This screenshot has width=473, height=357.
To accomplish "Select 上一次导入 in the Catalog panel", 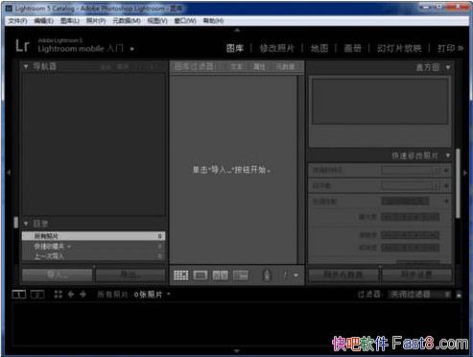I will coord(93,256).
